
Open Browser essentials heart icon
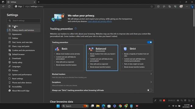click(x=175, y=6)
